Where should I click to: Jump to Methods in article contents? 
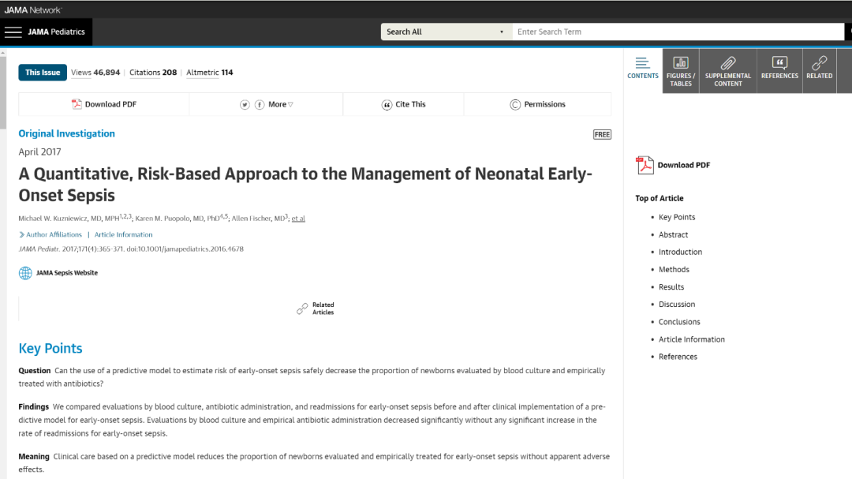pyautogui.click(x=674, y=270)
